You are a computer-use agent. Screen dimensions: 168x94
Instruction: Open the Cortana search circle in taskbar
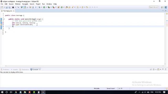7,92
